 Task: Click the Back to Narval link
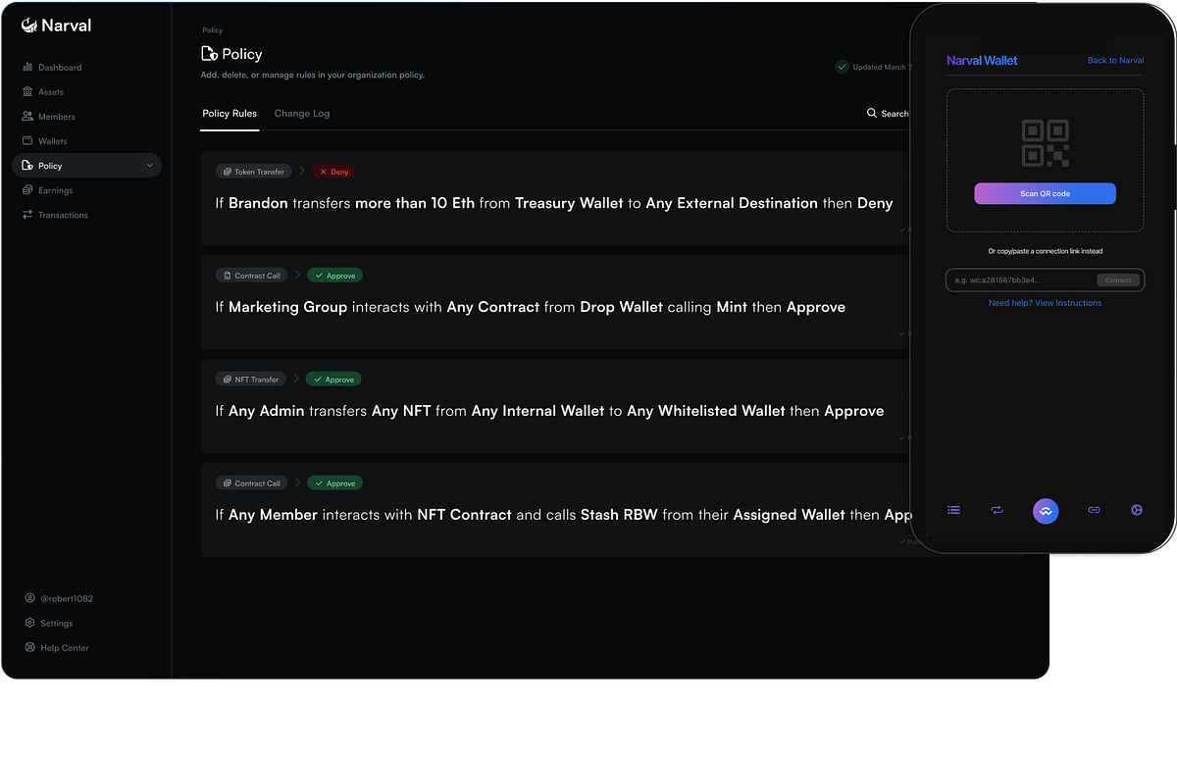pos(1115,61)
